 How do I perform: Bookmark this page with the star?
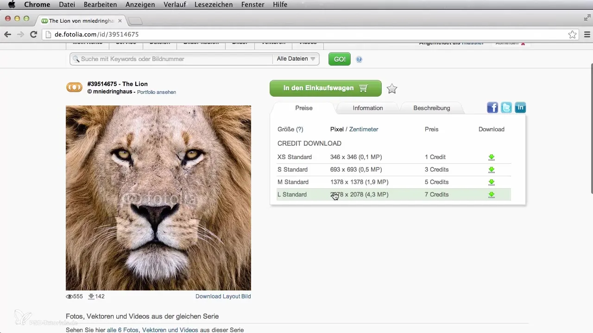pyautogui.click(x=573, y=34)
